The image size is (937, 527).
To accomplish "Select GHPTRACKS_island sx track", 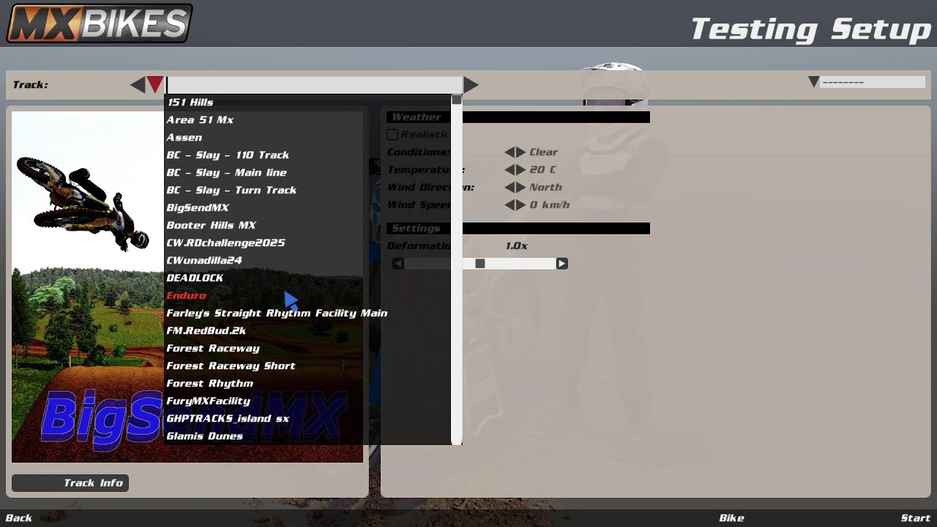I will (x=228, y=419).
